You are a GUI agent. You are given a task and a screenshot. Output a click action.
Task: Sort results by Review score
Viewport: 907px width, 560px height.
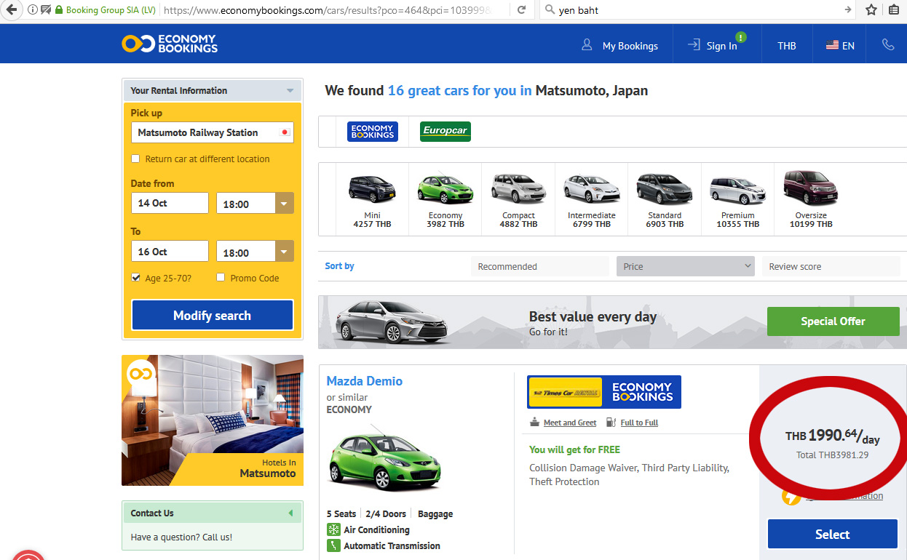(x=831, y=266)
